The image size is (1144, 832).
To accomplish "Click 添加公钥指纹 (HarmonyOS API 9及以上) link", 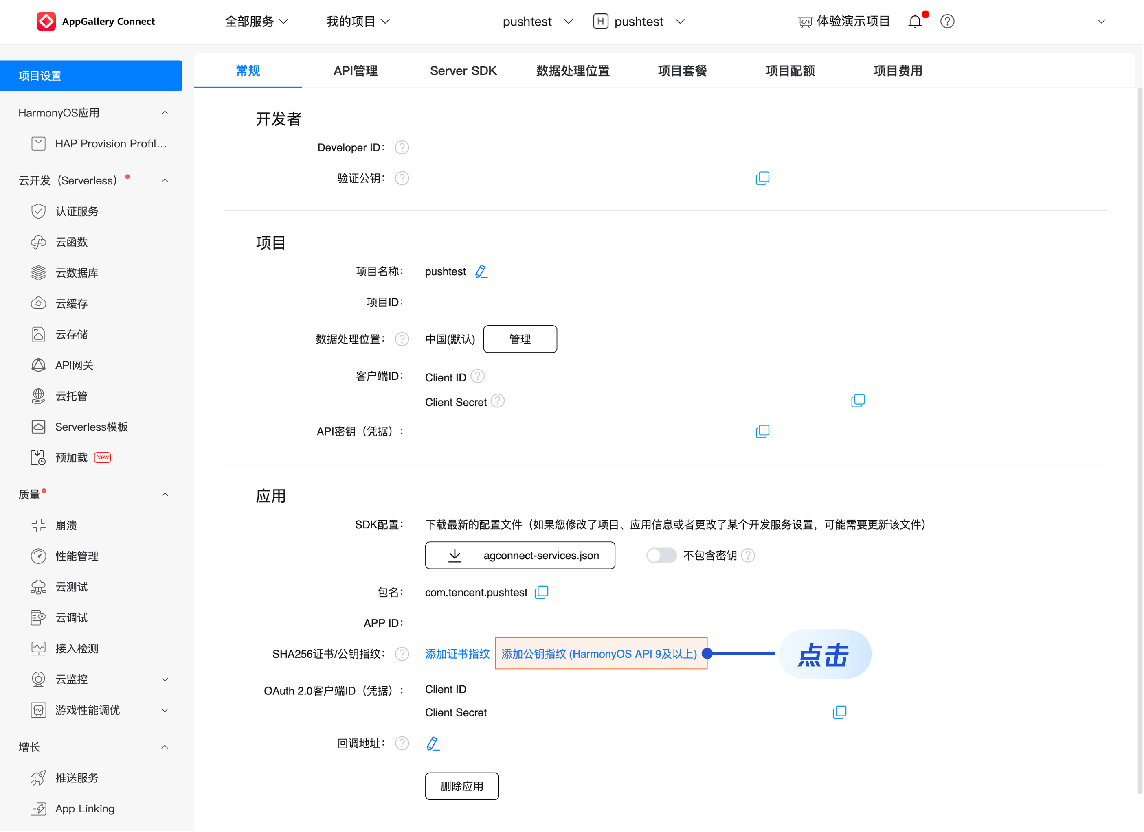I will [600, 655].
